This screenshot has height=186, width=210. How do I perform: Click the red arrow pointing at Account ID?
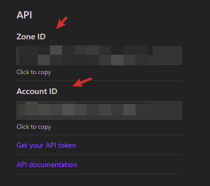pos(82,82)
